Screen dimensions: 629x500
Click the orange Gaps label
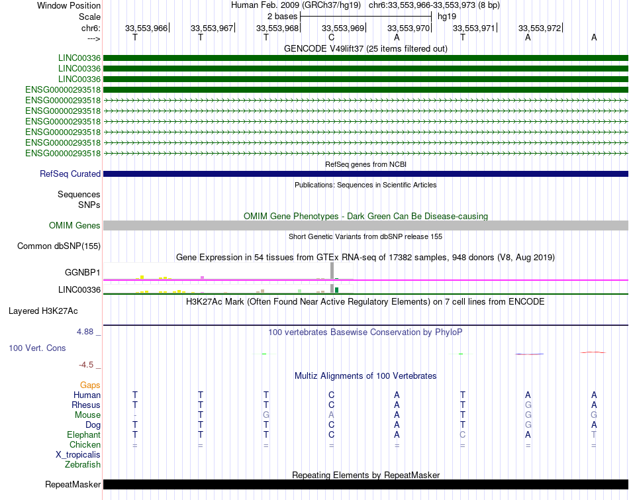pos(90,385)
